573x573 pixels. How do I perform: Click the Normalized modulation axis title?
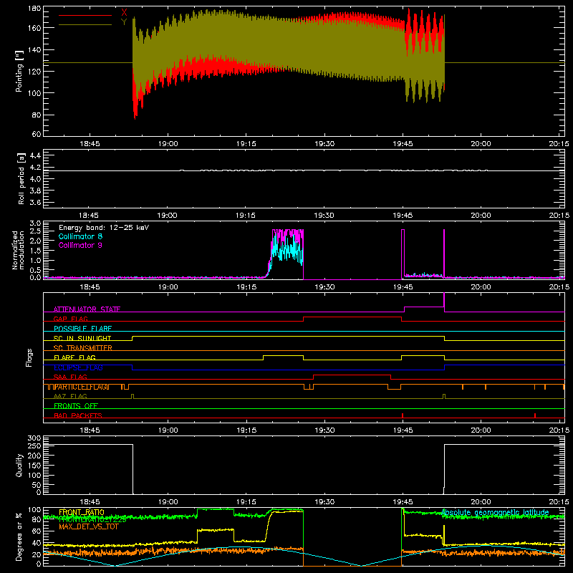pyautogui.click(x=19, y=250)
